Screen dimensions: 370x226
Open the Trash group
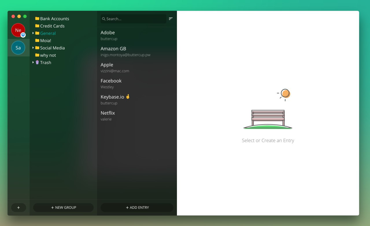click(x=46, y=63)
